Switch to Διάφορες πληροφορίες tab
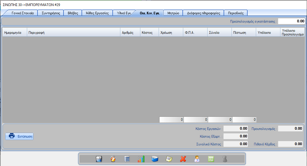 203,13
